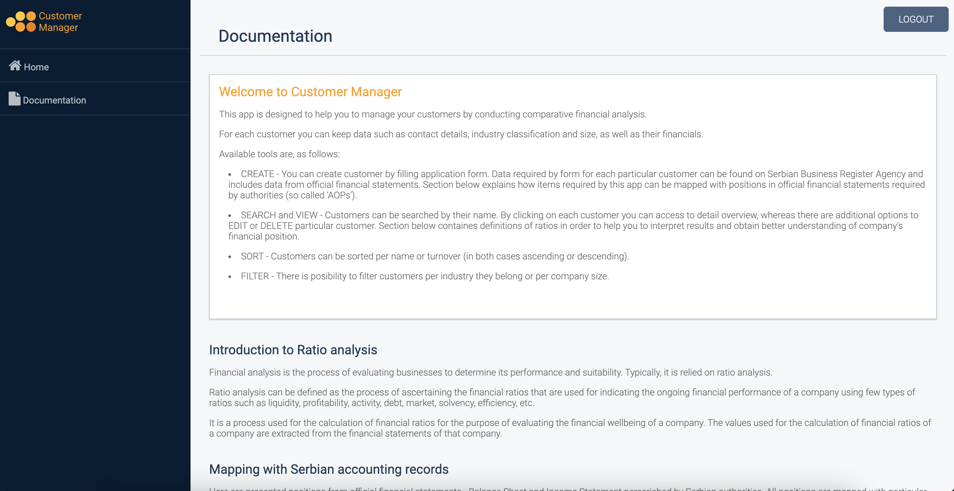Image resolution: width=954 pixels, height=491 pixels.
Task: Click the Home house icon
Action: click(15, 65)
